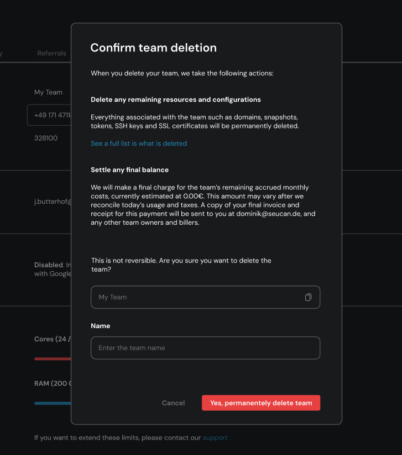Click the 'My Team' label behind the dialog
The width and height of the screenshot is (402, 455).
coord(48,92)
